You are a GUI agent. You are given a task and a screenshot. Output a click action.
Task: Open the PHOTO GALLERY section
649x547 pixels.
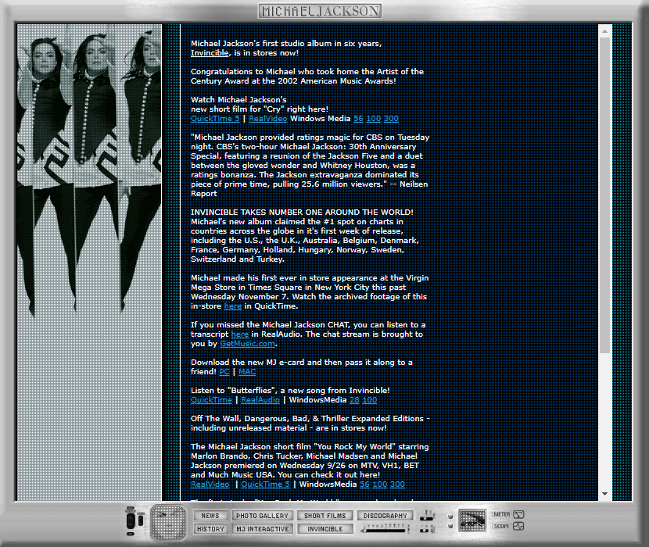pos(263,516)
